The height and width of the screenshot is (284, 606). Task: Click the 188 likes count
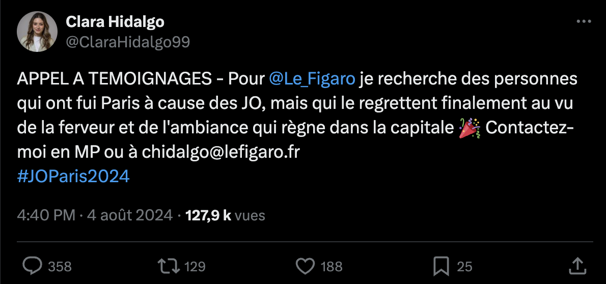[332, 267]
